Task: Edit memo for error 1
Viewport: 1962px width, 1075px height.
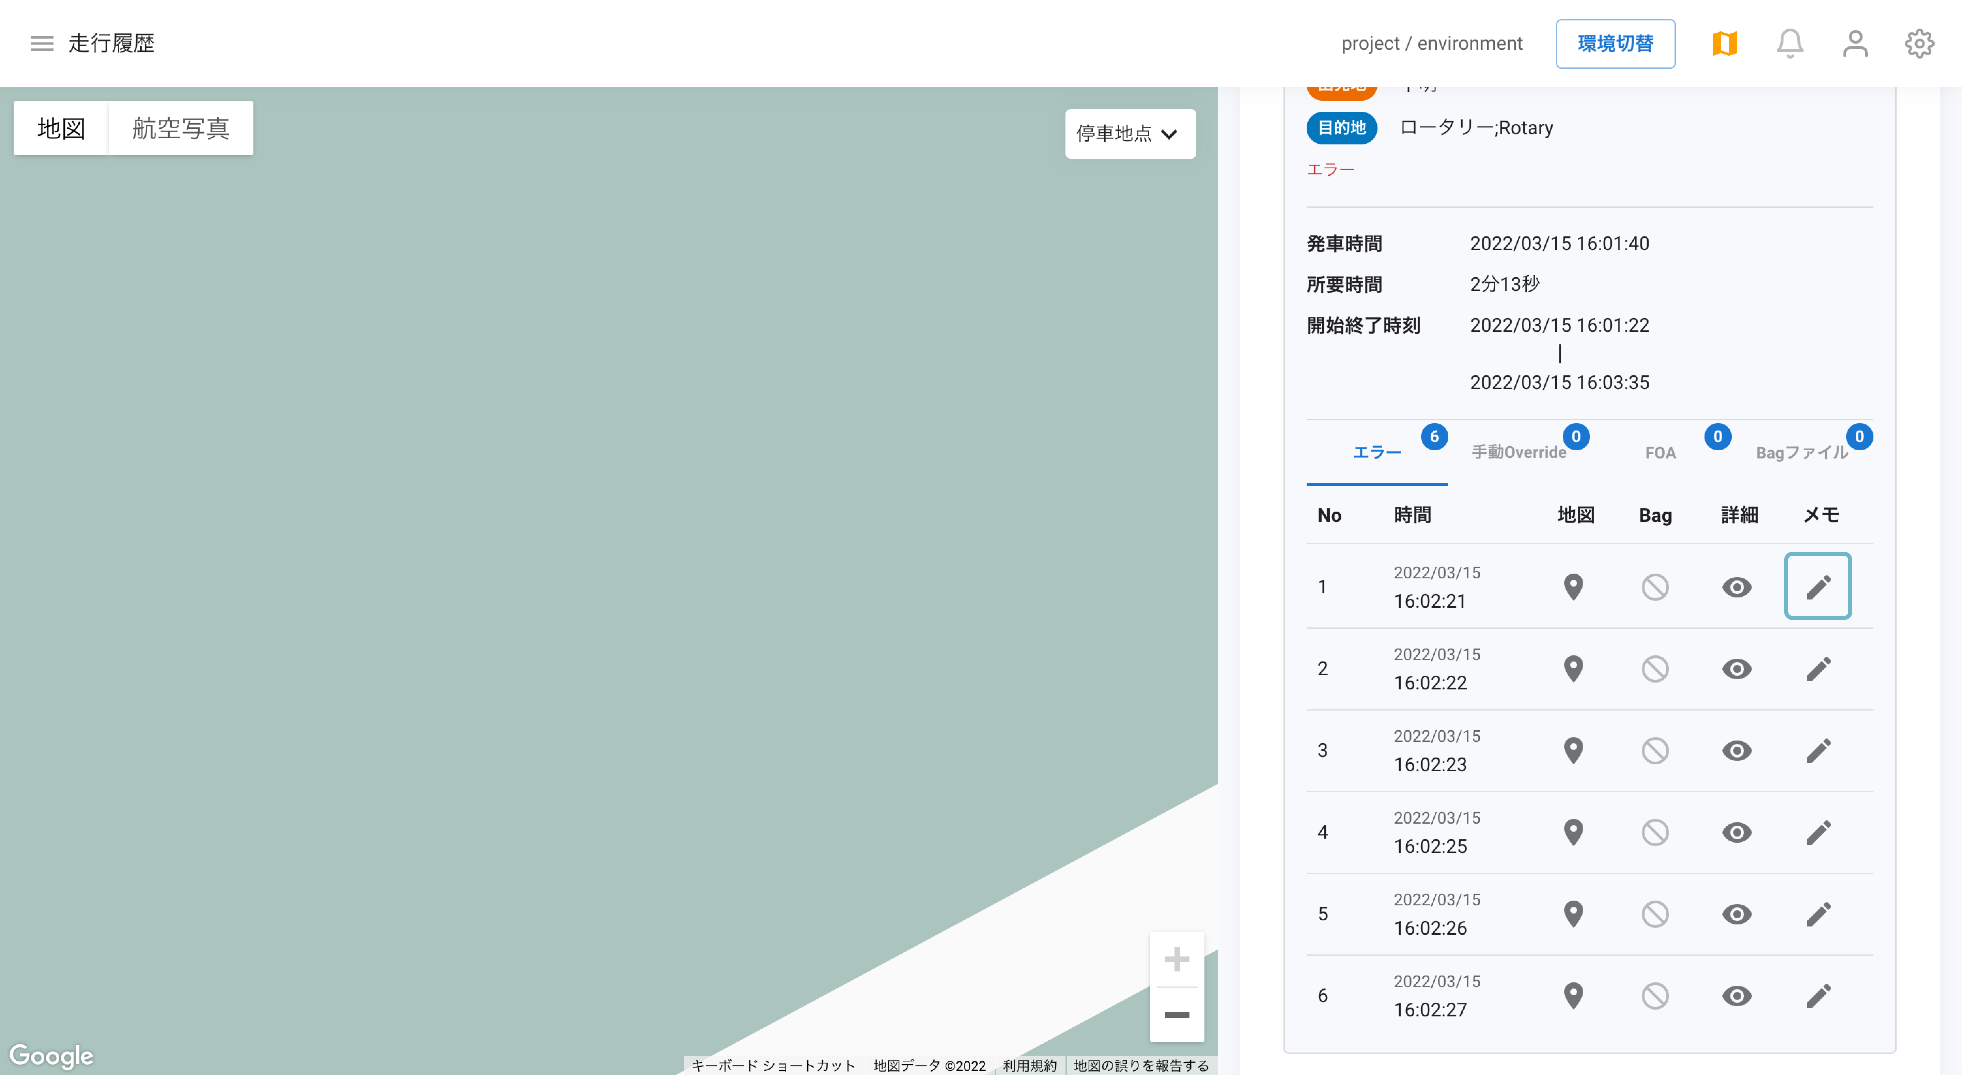Action: tap(1818, 587)
